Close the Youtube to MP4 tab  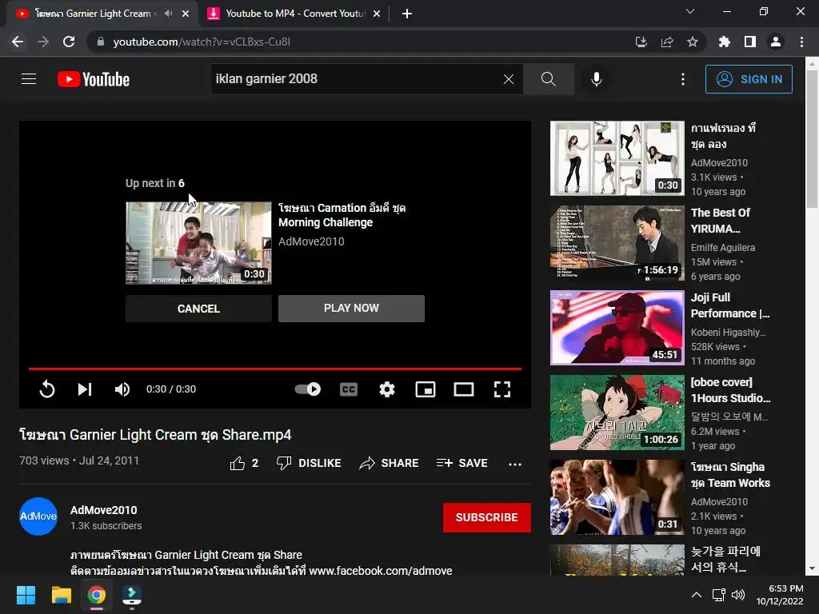(x=377, y=14)
